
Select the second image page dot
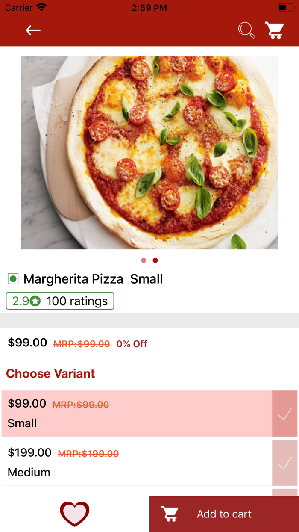click(155, 260)
